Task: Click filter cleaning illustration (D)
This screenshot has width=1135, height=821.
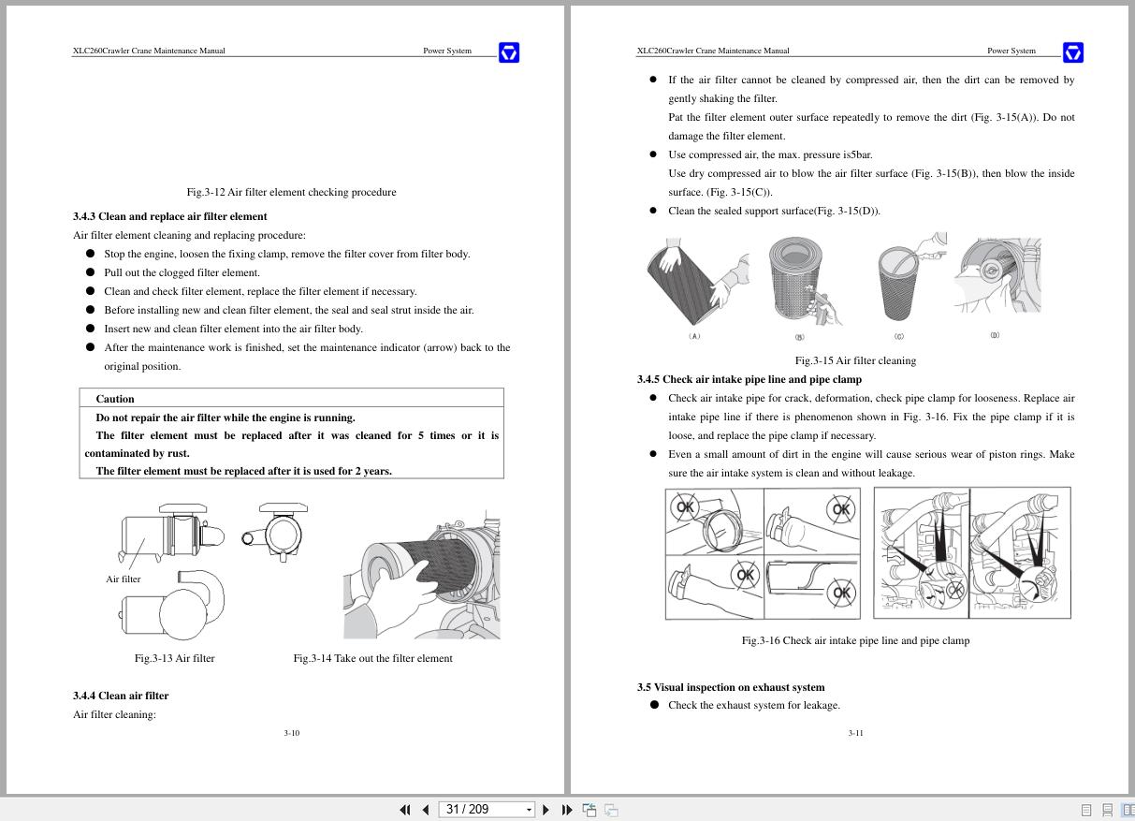Action: click(x=997, y=277)
